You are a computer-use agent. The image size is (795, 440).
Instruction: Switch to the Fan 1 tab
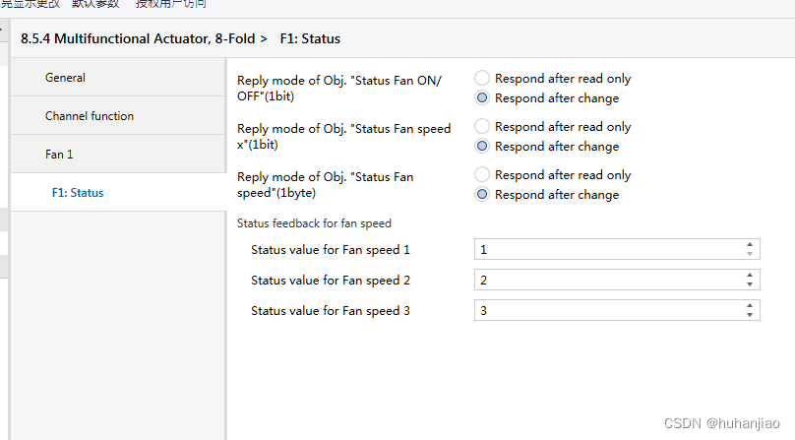pyautogui.click(x=59, y=155)
